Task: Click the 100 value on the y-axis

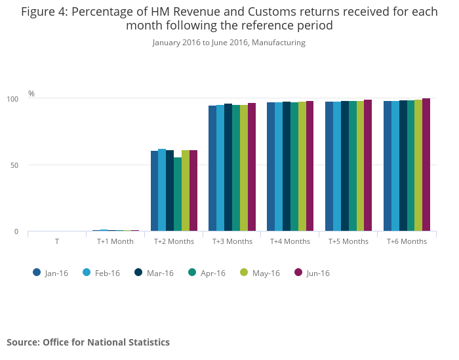Action: [13, 99]
